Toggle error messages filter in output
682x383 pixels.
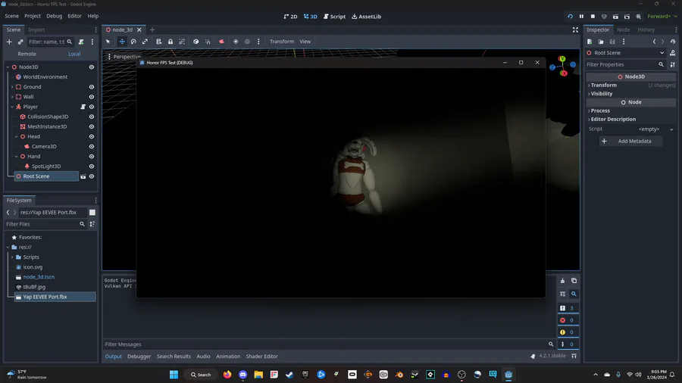click(568, 320)
